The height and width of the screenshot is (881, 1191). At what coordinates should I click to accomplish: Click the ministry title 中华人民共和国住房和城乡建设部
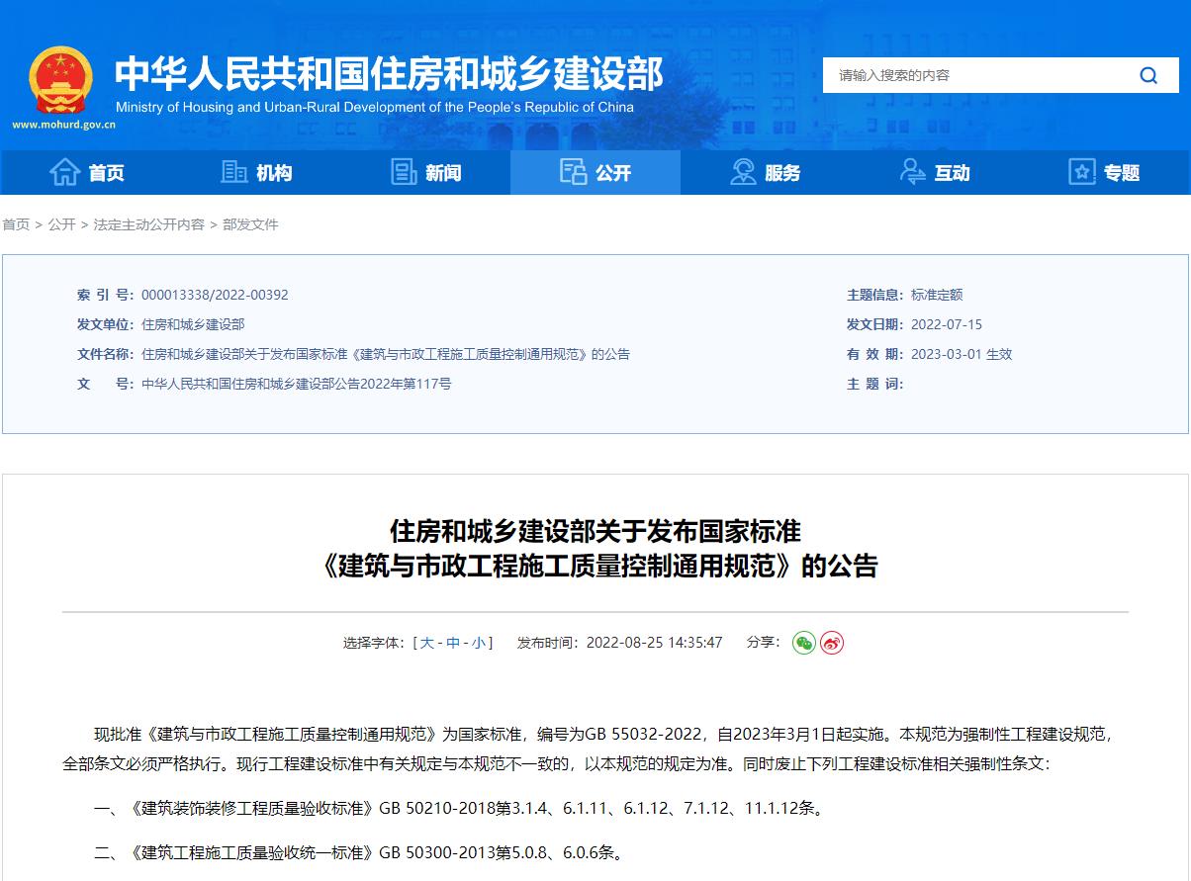point(389,73)
